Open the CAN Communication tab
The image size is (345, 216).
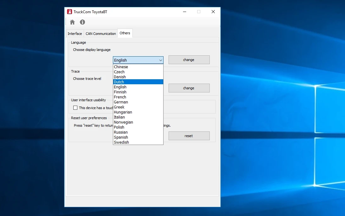tap(101, 34)
